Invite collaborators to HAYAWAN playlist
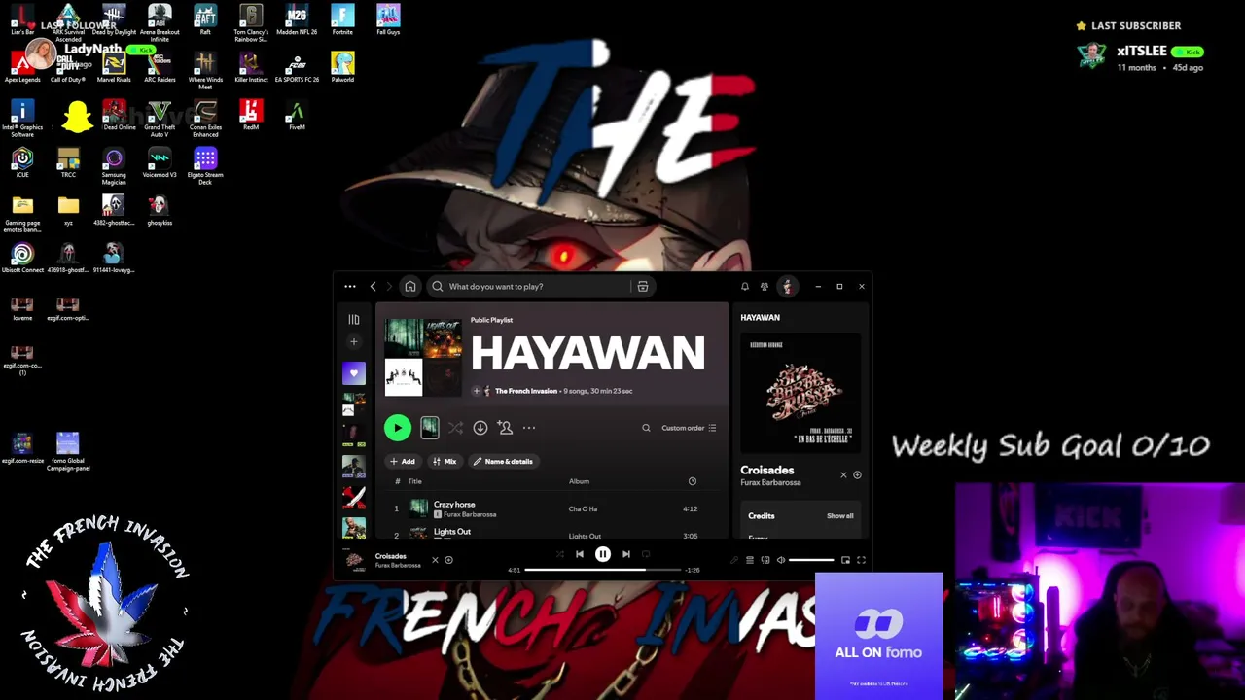 point(505,428)
